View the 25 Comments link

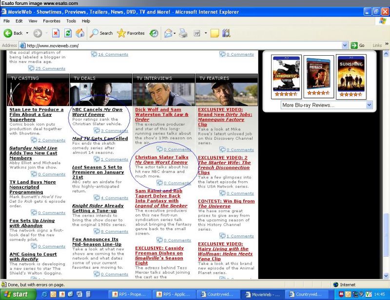coord(50,68)
